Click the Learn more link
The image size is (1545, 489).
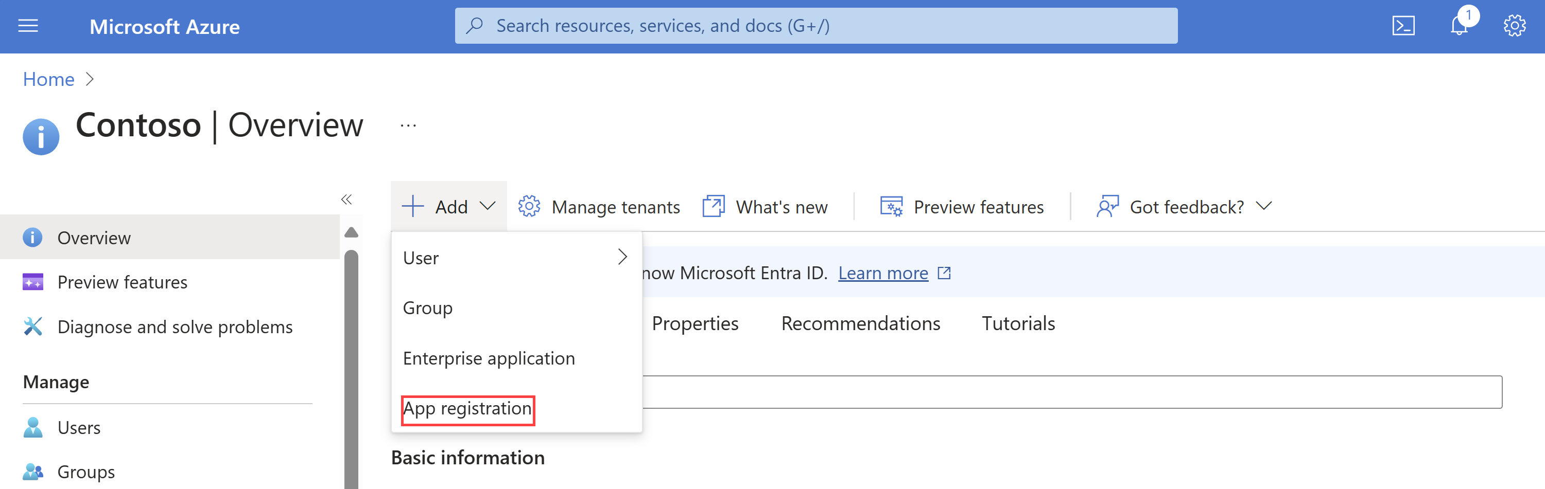point(883,273)
